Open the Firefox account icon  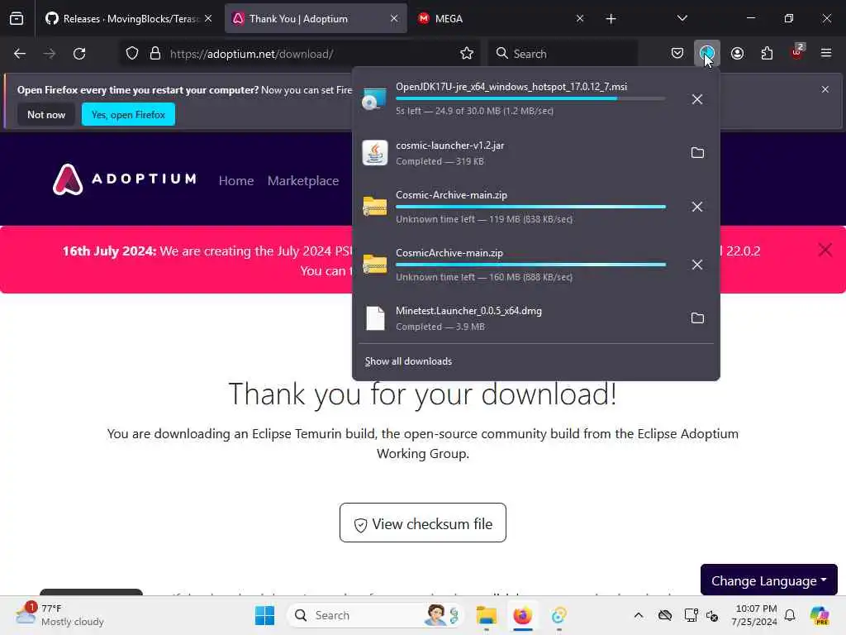737,53
